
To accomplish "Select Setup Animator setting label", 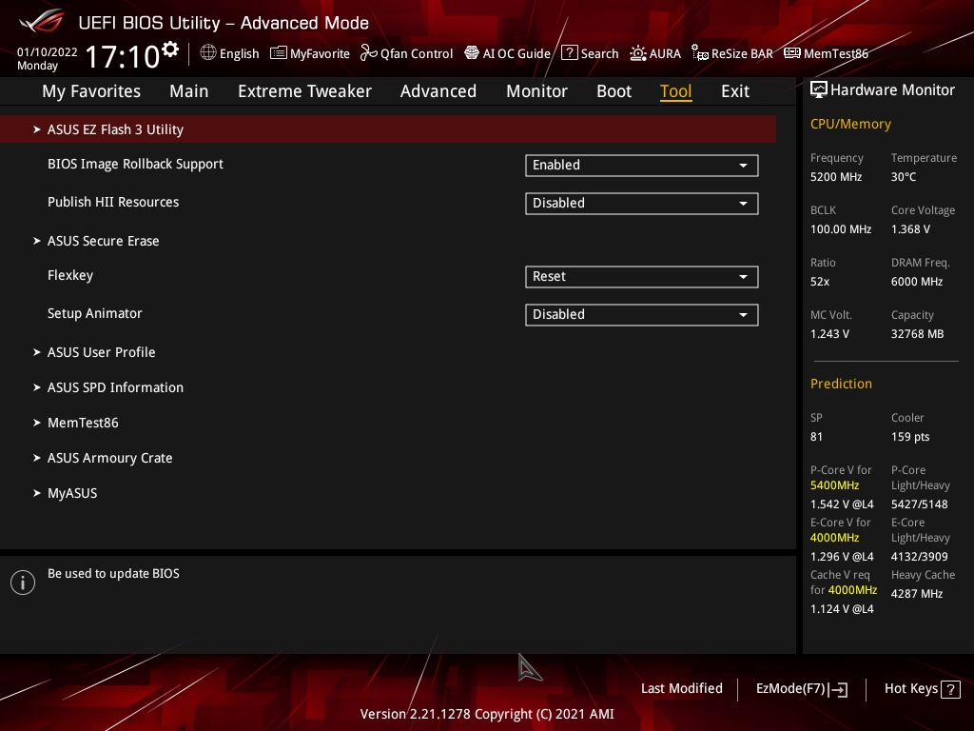I will tap(94, 313).
